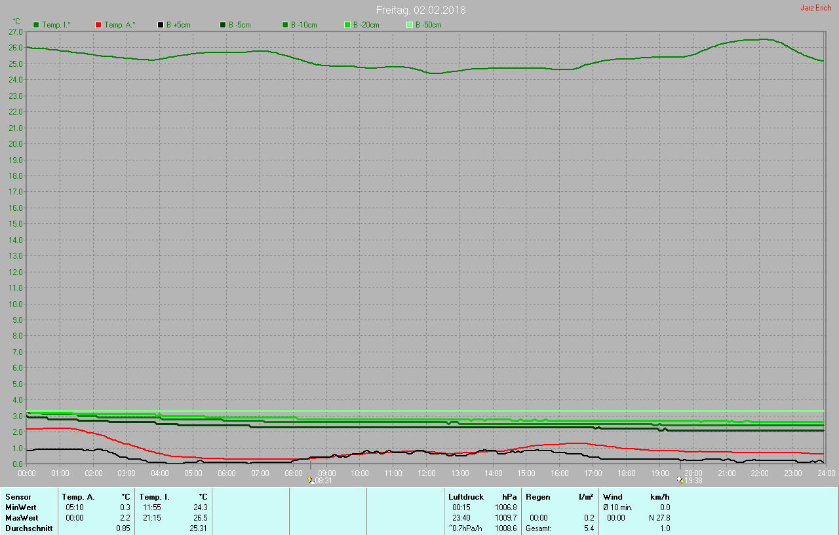Click the Temp. I. minimum value 24.3

coord(199,507)
